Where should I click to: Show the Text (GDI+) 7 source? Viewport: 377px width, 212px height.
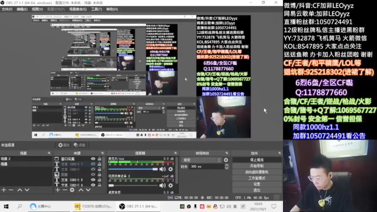tap(93, 164)
